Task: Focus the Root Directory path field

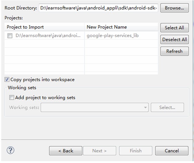Action: (98, 8)
